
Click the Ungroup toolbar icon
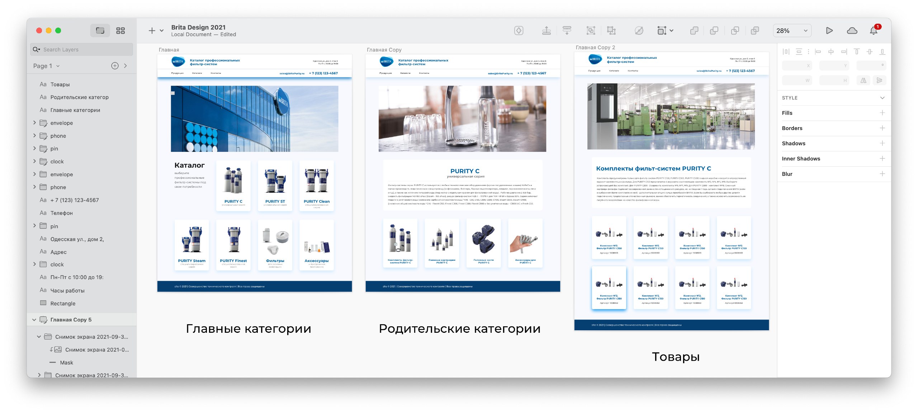coord(611,31)
